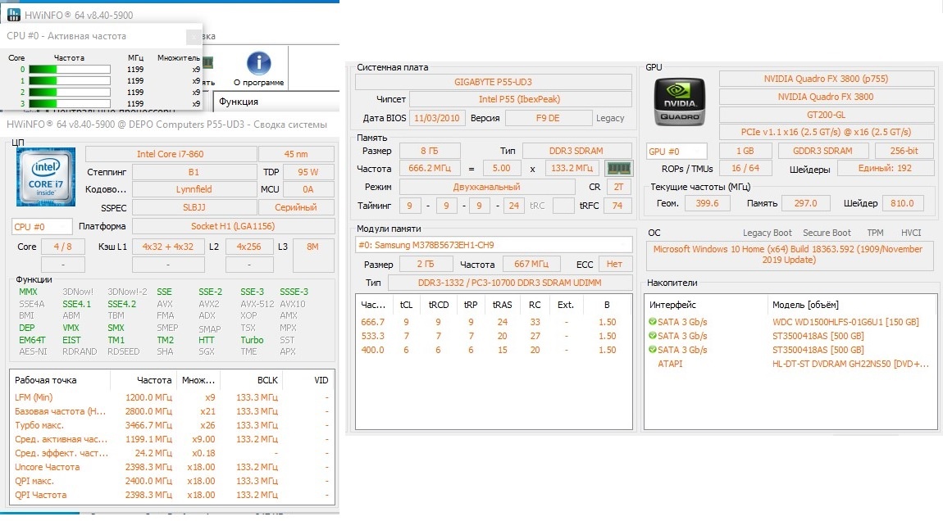
Task: Click the 'Рабочая точка' column header
Action: pyautogui.click(x=46, y=380)
